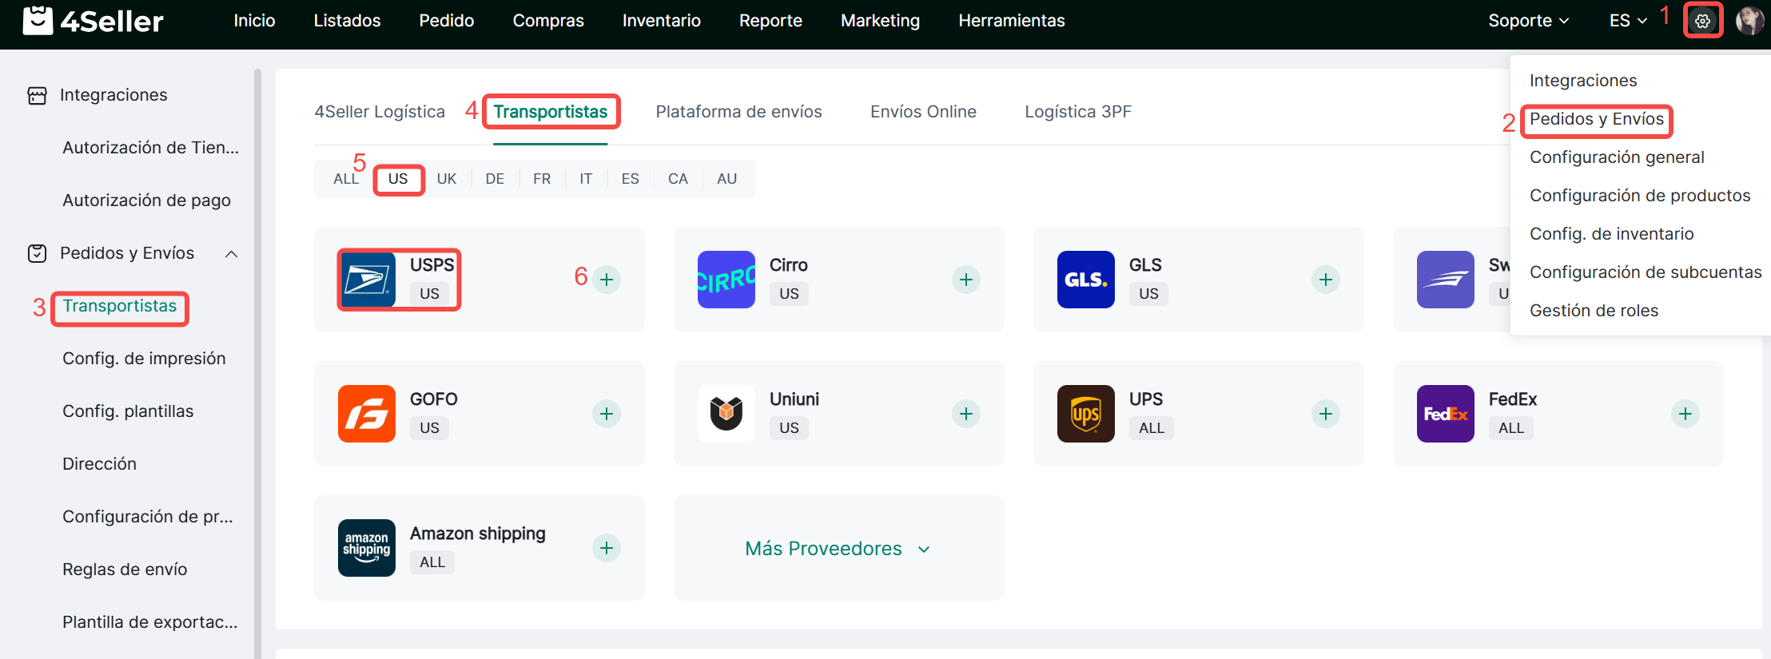1771x659 pixels.
Task: Show ALL regions in carrier filter
Action: [345, 179]
